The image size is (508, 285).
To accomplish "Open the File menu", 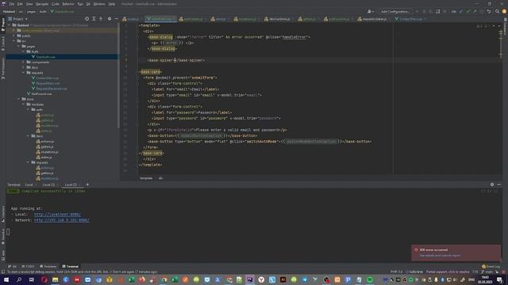I will 11,4.
